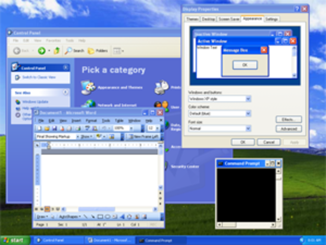Open the Zoom 100% dropdown in Word
The width and height of the screenshot is (326, 245).
[x=131, y=128]
